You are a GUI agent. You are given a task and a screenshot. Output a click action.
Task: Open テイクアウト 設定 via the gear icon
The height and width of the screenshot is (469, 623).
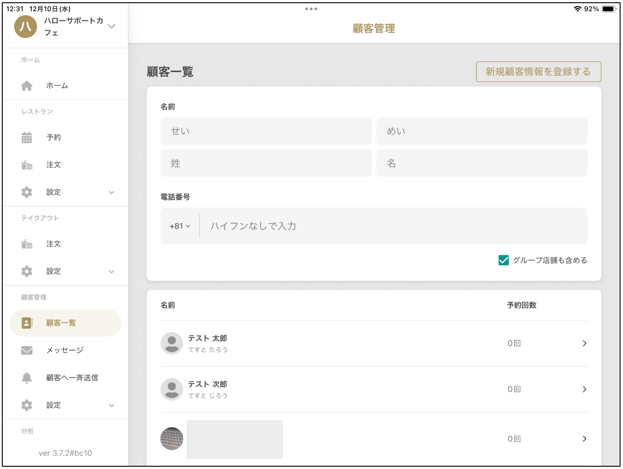[26, 271]
